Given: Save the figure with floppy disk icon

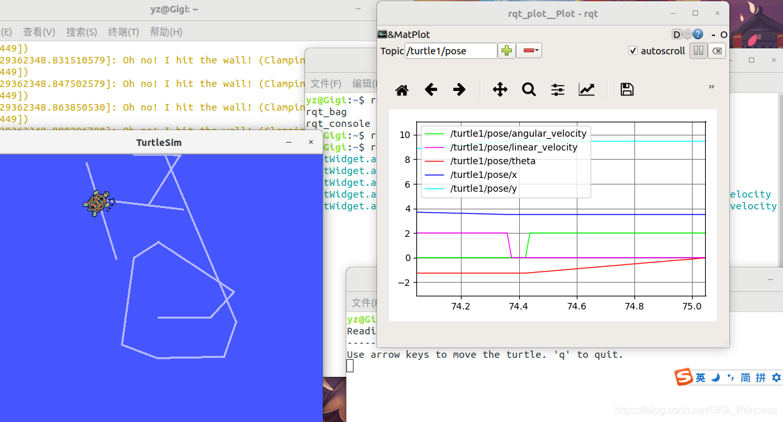Looking at the screenshot, I should [627, 90].
